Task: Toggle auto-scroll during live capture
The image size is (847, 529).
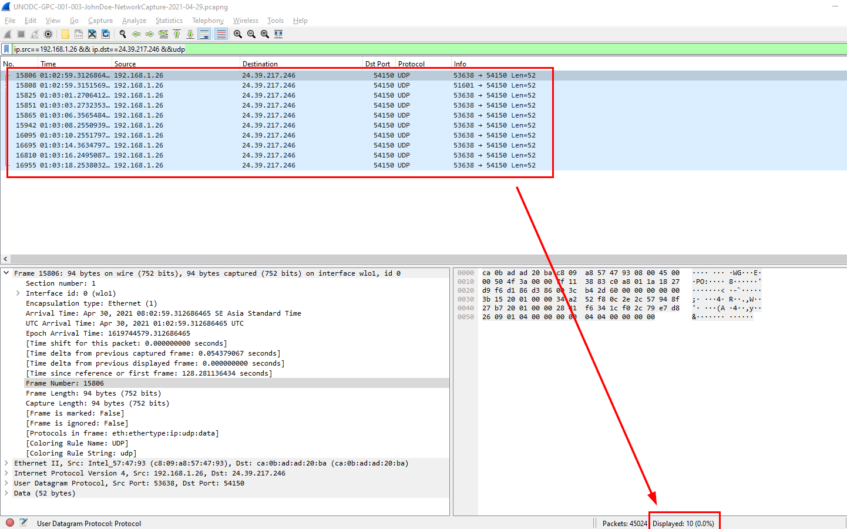Action: (204, 34)
